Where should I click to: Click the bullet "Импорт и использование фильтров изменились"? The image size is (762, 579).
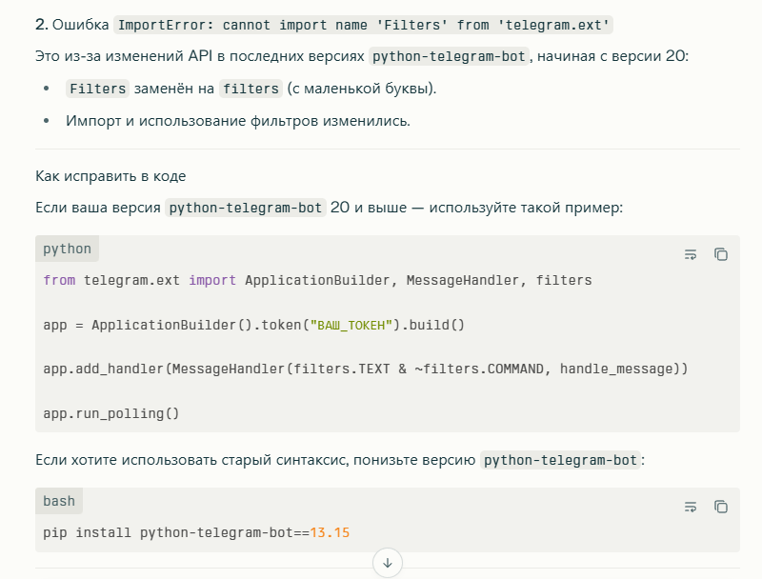(238, 121)
